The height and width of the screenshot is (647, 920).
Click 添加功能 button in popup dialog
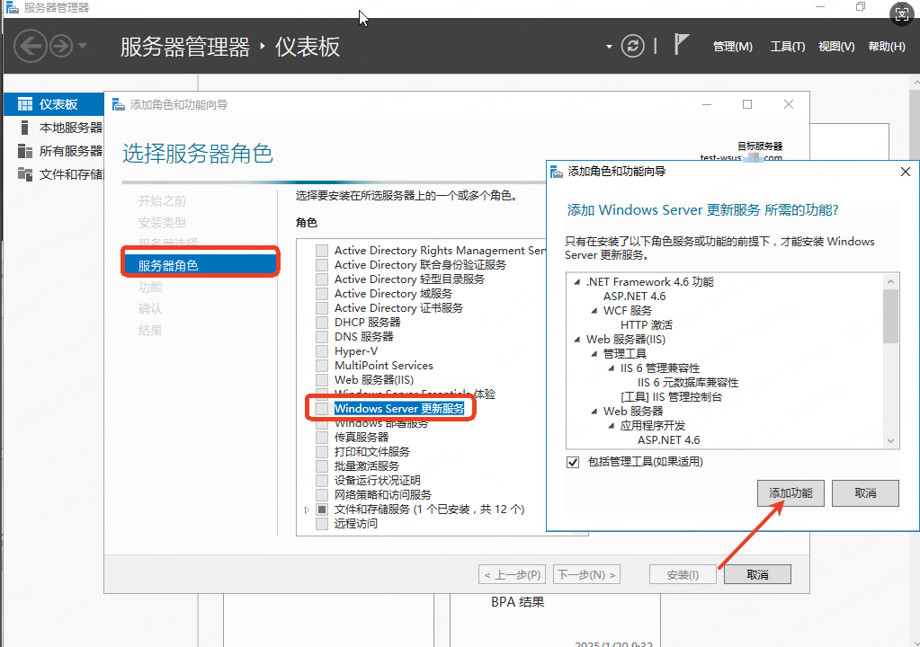click(x=790, y=493)
